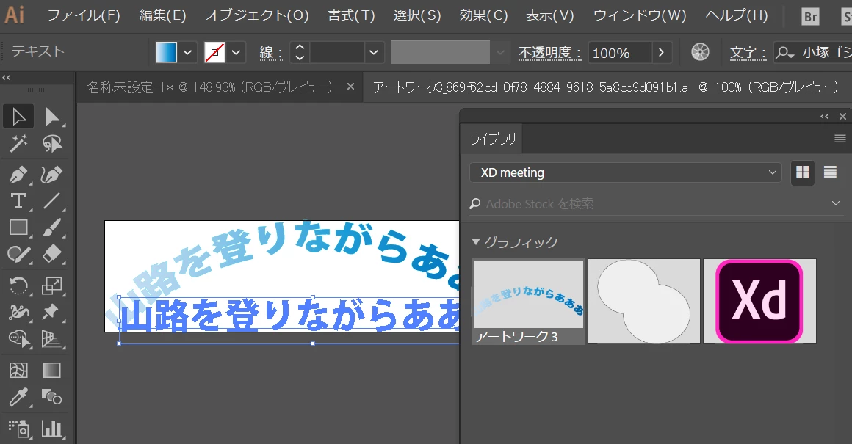
Task: Select the Lasso tool
Action: pyautogui.click(x=52, y=144)
